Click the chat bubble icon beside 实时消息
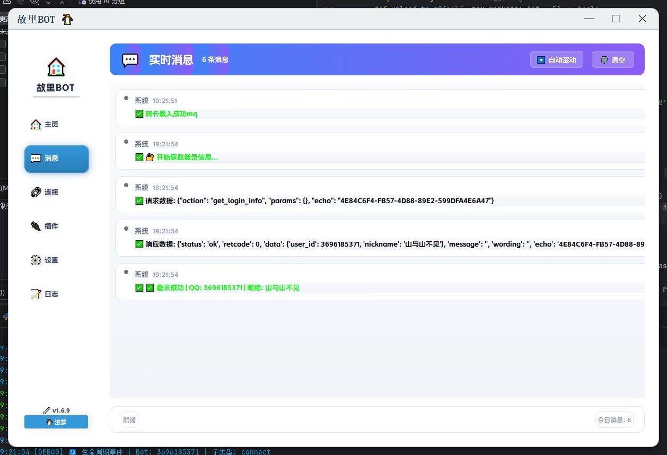The width and height of the screenshot is (667, 455). pos(130,60)
